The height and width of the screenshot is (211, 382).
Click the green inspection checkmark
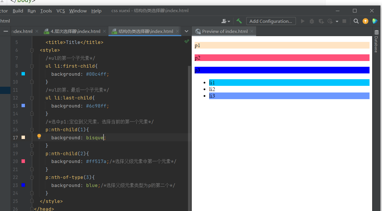187,41
